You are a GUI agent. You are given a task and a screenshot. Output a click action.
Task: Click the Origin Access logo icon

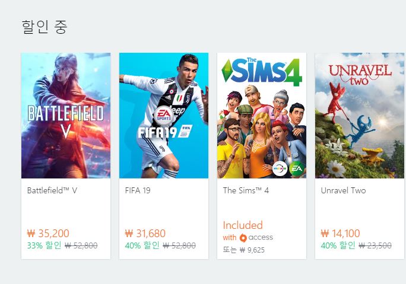tap(243, 238)
